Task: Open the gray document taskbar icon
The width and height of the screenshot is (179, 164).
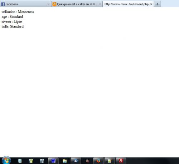Action: tap(42, 161)
